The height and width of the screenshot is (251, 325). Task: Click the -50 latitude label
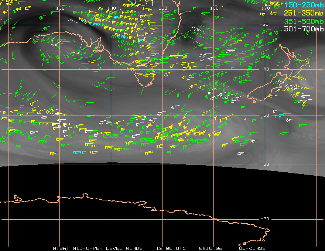265,115
